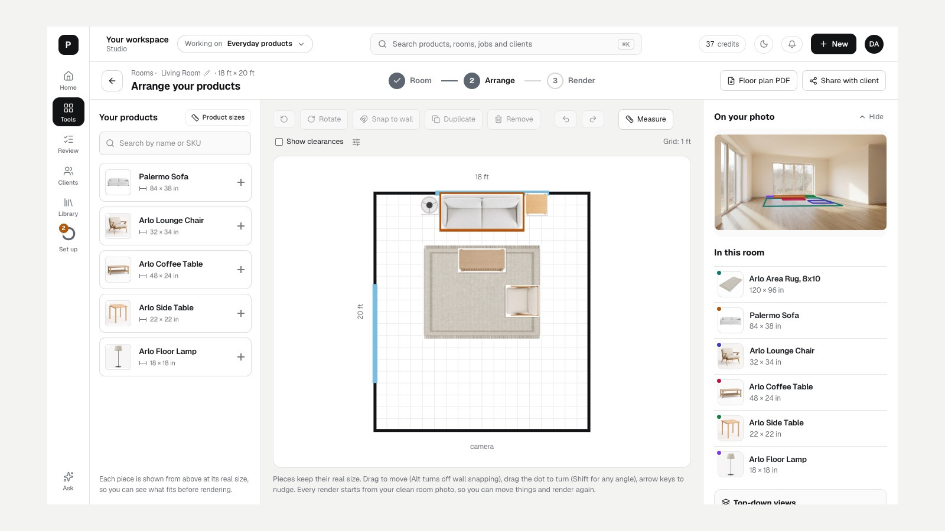Click the Rooms breadcrumb link
945x531 pixels.
pos(142,73)
